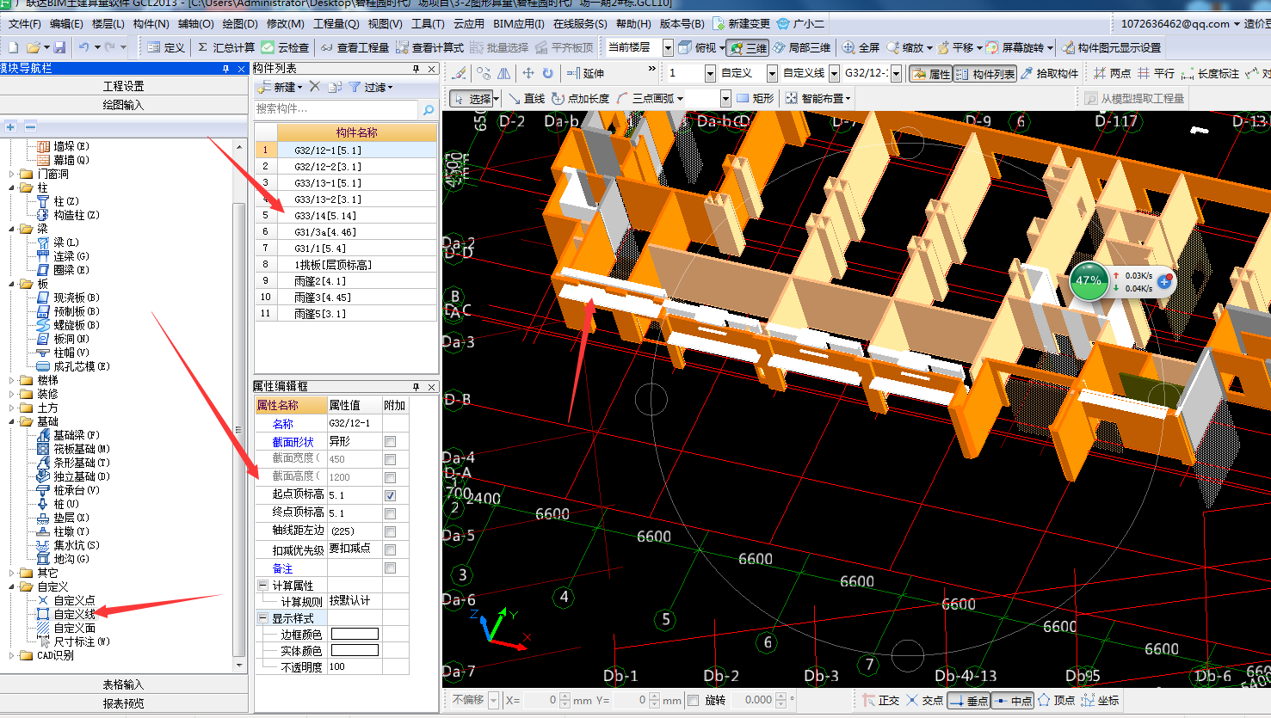
Task: Open the 构件(N) menu
Action: (x=151, y=23)
